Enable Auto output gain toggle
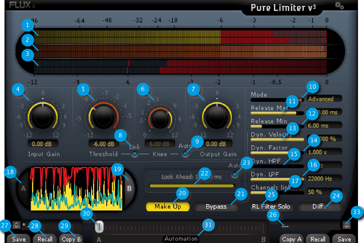 pos(185,155)
